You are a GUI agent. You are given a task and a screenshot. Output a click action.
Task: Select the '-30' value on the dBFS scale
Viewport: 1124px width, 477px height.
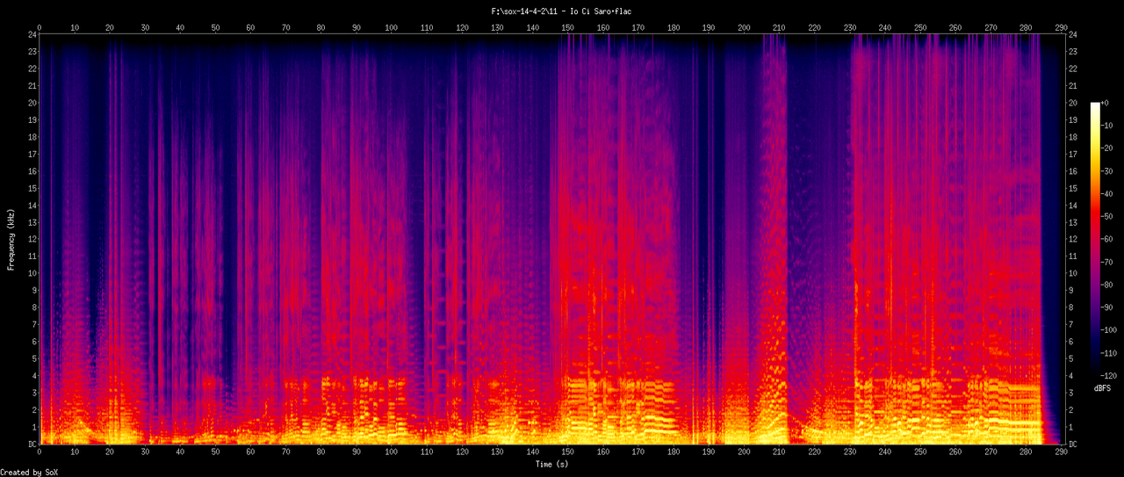[x=1107, y=171]
